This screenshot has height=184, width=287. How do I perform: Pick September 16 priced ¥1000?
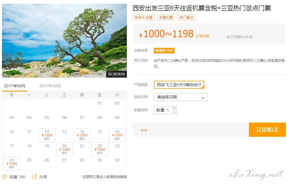coord(117,135)
